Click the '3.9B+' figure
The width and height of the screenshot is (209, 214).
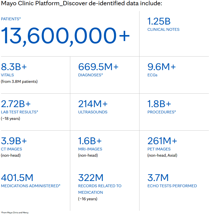[14, 141]
